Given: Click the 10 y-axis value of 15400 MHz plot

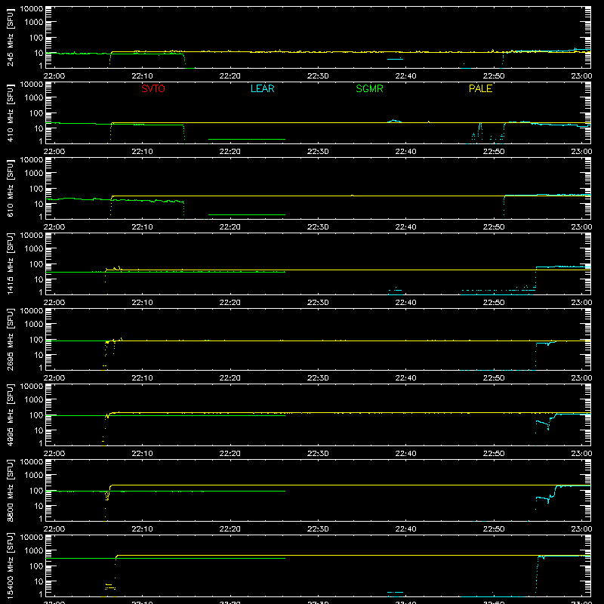Looking at the screenshot, I should 39,581.
